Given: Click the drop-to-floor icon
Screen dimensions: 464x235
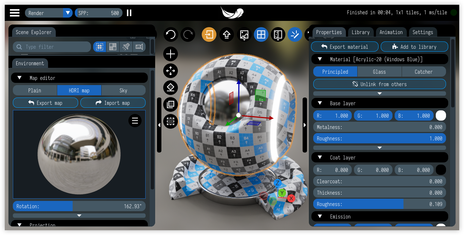Looking at the screenshot, I should (x=171, y=88).
